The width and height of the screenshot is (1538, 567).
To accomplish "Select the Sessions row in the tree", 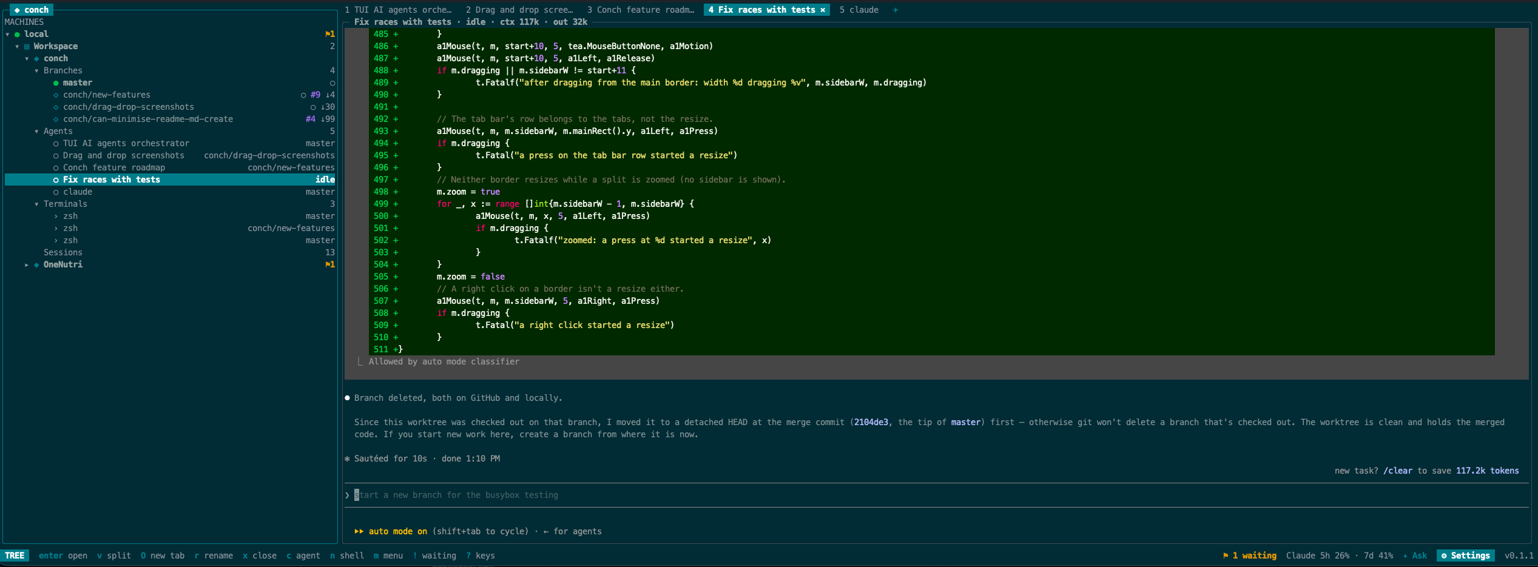I will pyautogui.click(x=170, y=252).
